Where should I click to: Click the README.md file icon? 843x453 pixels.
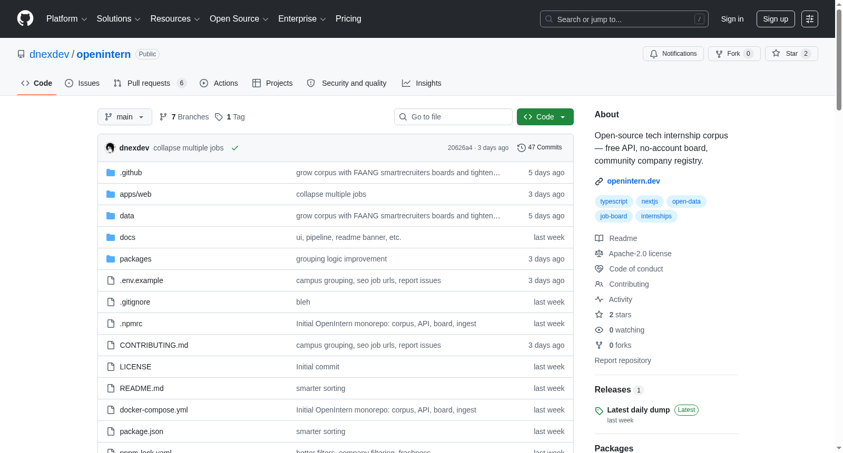[111, 388]
